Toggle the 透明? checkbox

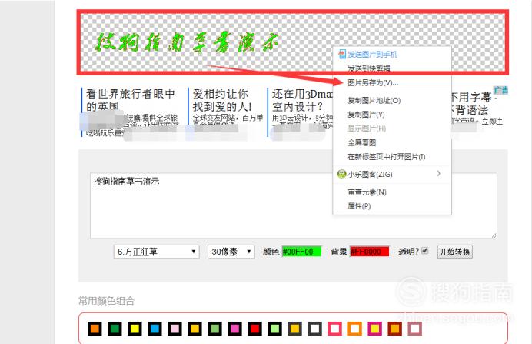coord(425,251)
